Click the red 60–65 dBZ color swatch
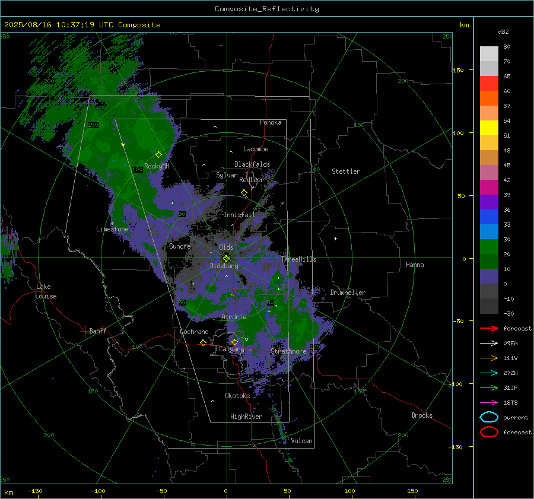Viewport: 534px width, 499px height. pyautogui.click(x=489, y=84)
